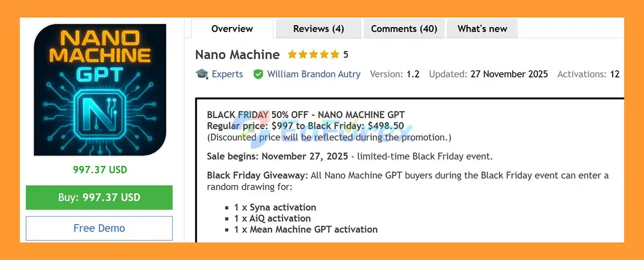Visit William Brandon Autry's author profile
This screenshot has width=644, height=260.
[x=313, y=74]
